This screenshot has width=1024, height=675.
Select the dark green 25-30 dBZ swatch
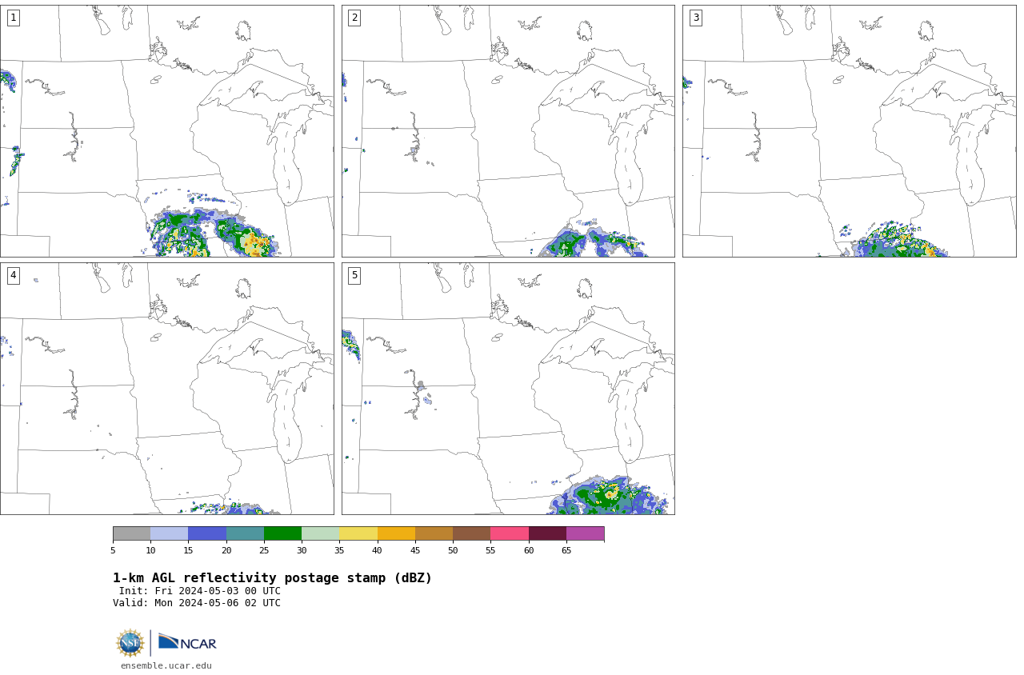coord(282,533)
